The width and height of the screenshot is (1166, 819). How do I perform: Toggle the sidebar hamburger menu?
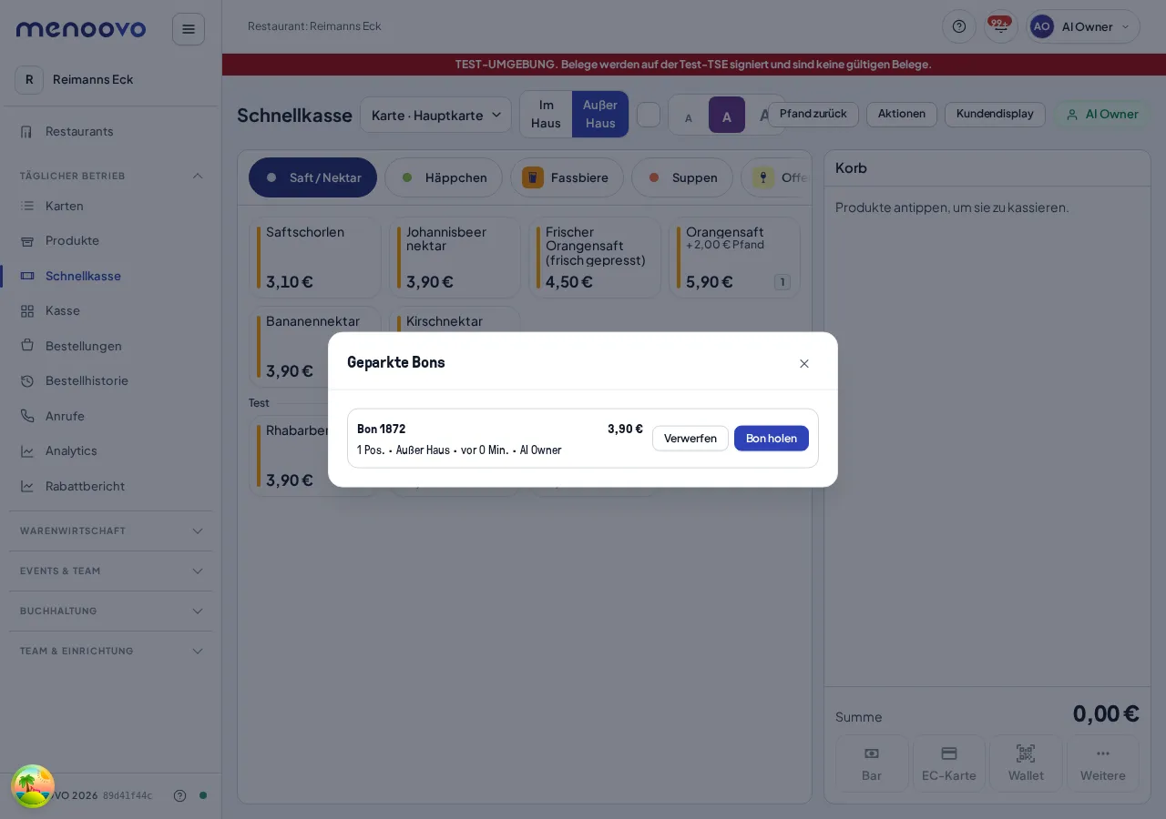coord(189,29)
